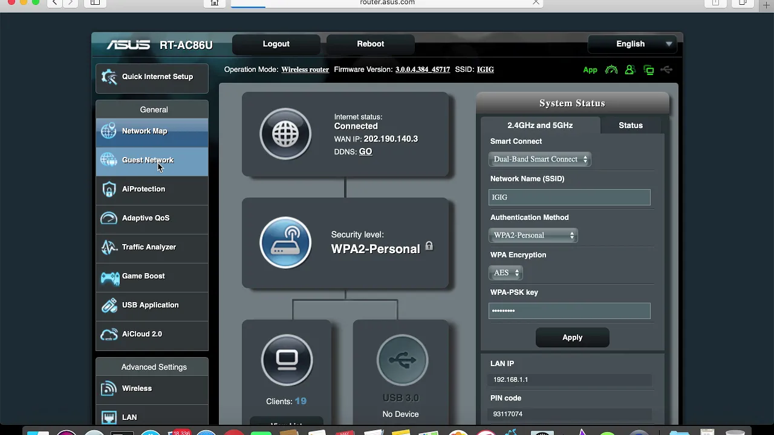Open Wireless advanced settings

coord(152,388)
